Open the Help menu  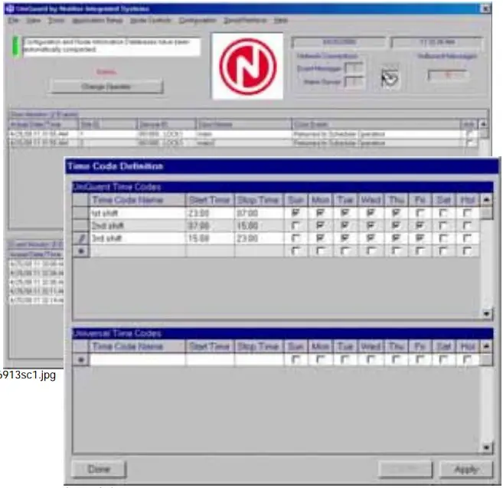[280, 21]
